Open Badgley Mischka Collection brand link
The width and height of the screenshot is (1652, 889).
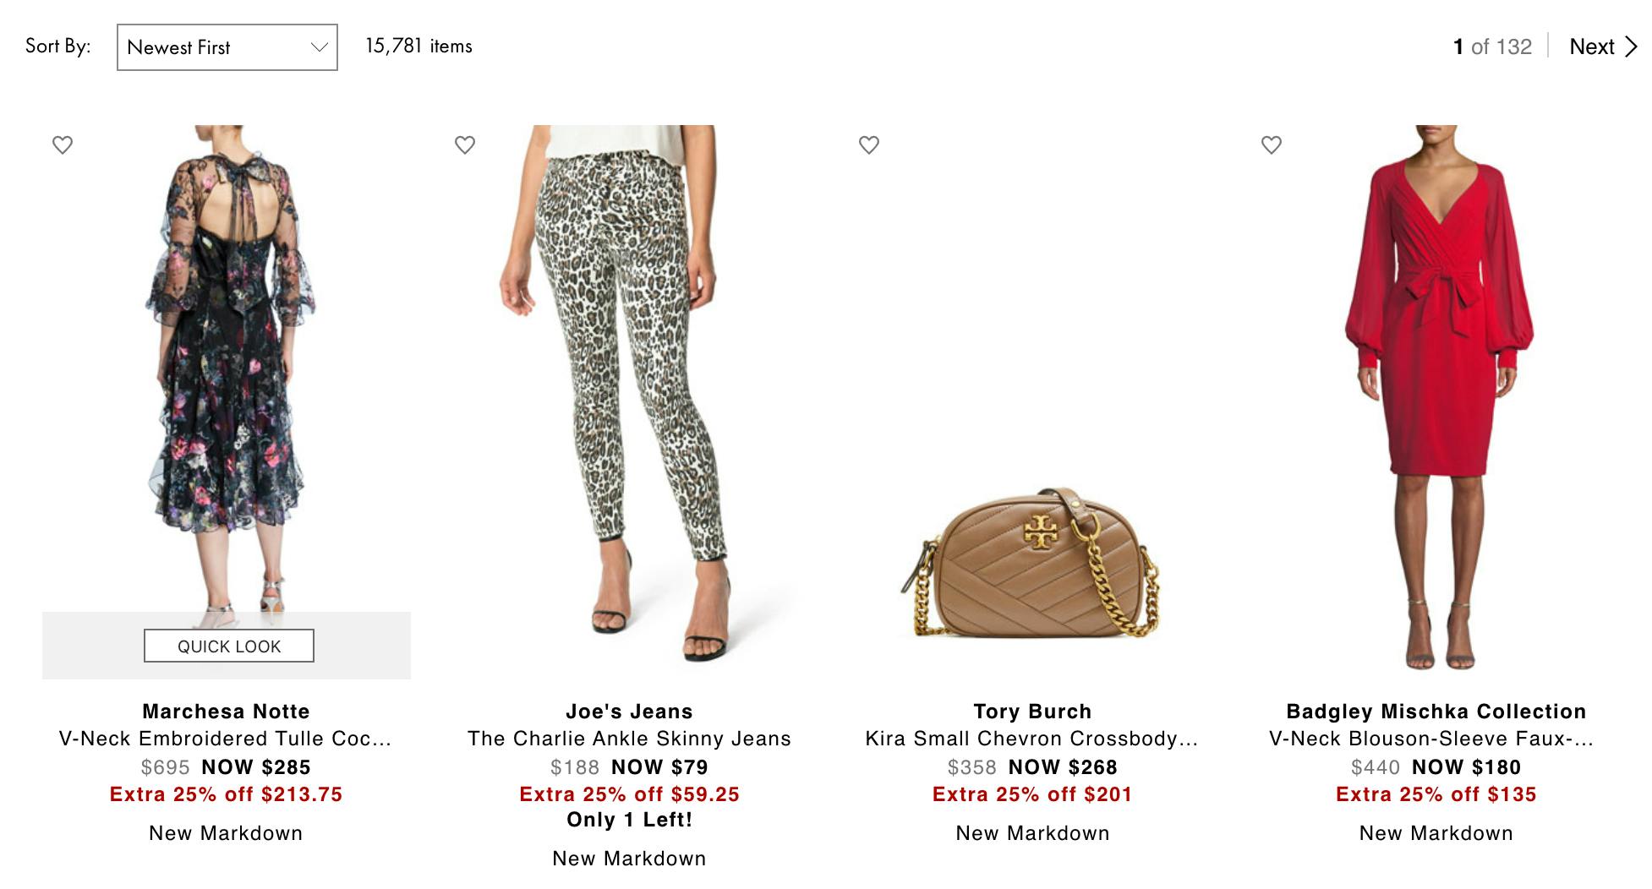click(x=1436, y=712)
